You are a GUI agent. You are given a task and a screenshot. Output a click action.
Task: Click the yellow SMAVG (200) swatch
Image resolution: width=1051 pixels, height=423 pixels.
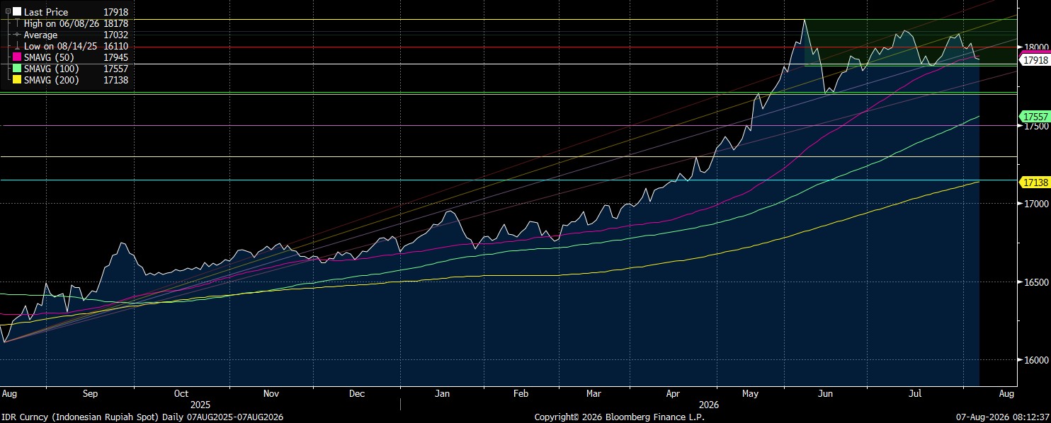[x=17, y=80]
